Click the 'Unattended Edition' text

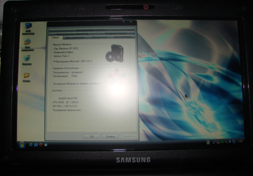pos(63,52)
